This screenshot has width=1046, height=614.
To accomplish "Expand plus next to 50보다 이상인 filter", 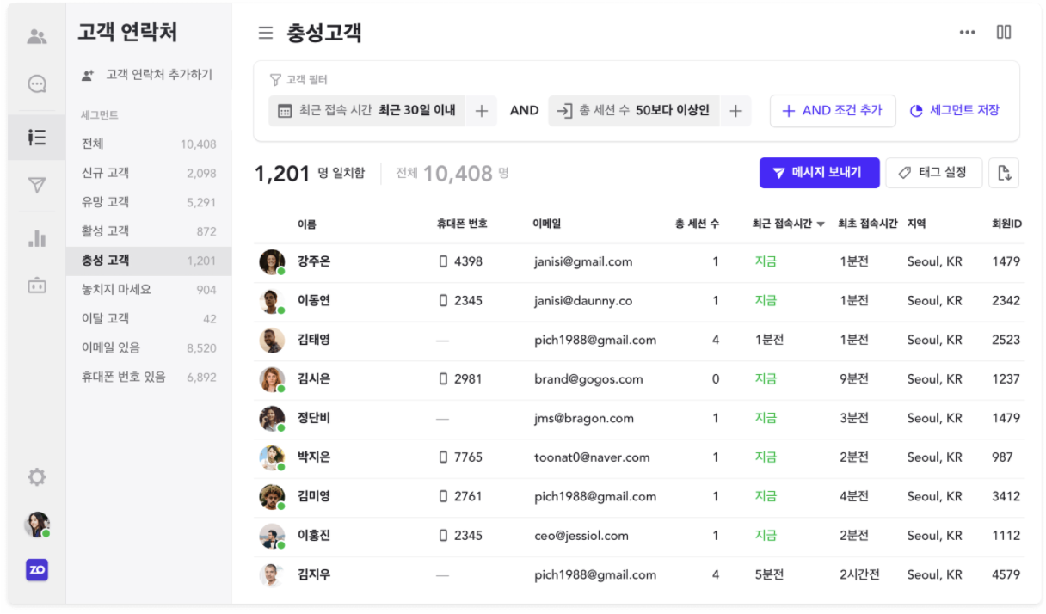I will (735, 111).
